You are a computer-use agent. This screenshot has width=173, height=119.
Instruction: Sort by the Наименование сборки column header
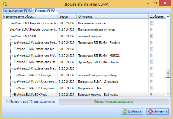pos(30,17)
